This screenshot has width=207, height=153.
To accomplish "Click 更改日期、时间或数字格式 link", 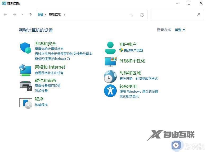I will (x=139, y=79).
